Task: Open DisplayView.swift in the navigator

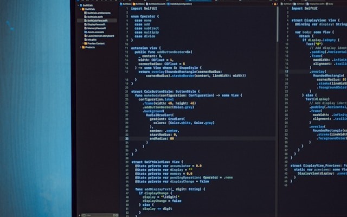Action: click(x=97, y=24)
